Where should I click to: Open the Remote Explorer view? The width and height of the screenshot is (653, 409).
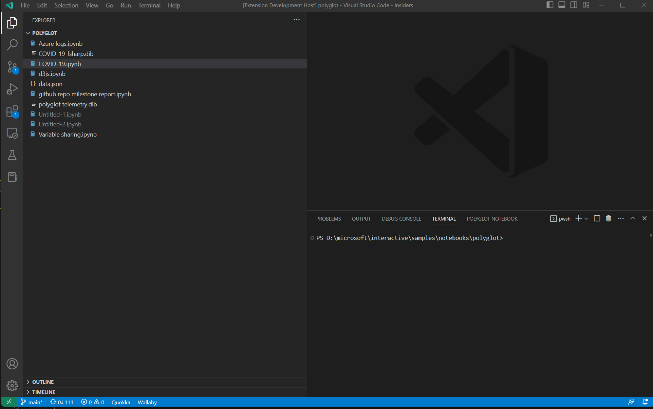tap(12, 133)
